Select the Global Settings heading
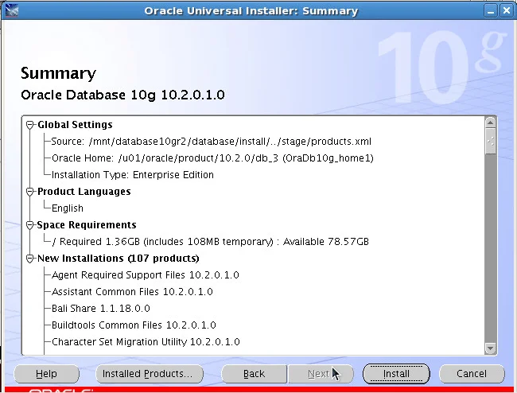Image resolution: width=517 pixels, height=393 pixels. 75,125
